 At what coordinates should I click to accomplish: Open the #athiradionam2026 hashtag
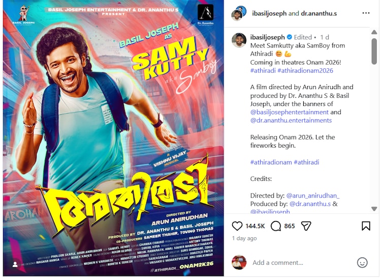[305, 71]
